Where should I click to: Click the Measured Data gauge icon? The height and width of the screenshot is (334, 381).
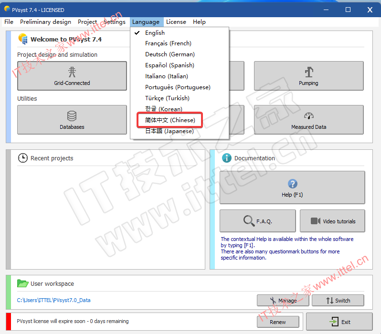(x=309, y=116)
